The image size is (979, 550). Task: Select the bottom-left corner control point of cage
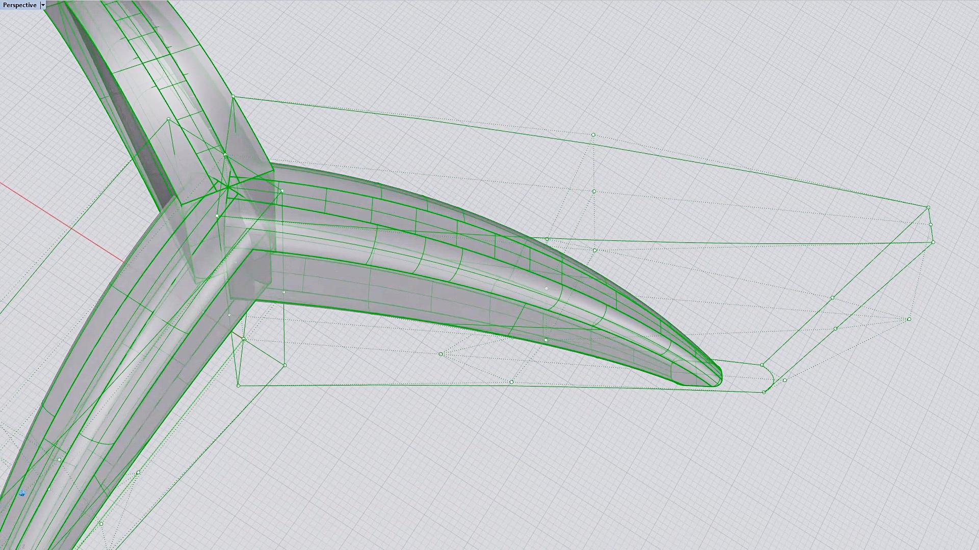238,386
